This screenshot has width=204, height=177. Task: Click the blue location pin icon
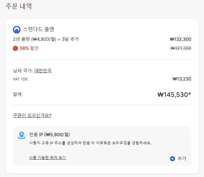tap(21, 135)
